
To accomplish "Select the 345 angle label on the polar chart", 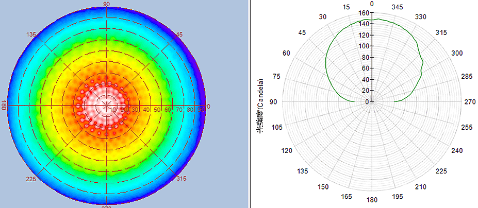I will [x=398, y=7].
